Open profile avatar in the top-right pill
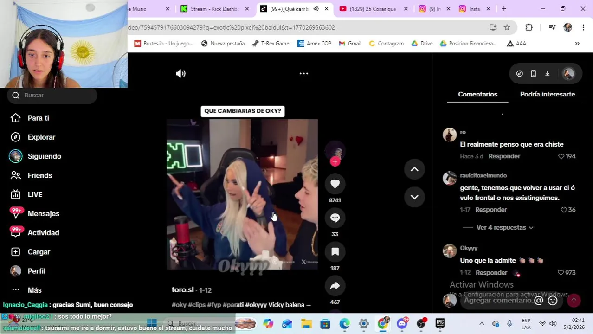593x334 pixels. click(568, 73)
